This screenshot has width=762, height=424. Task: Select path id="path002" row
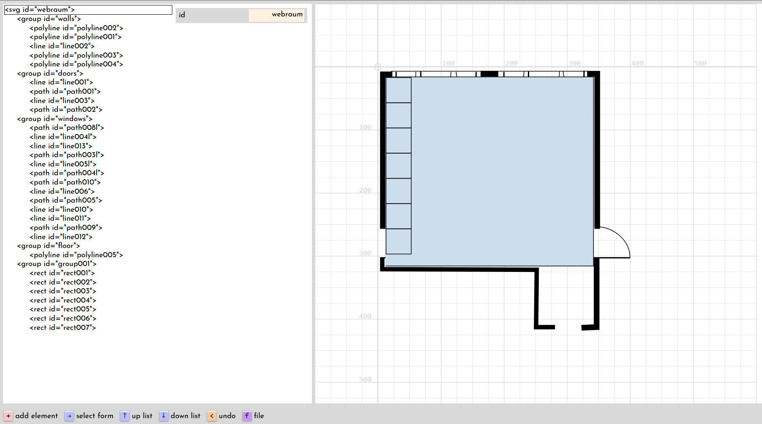point(66,110)
